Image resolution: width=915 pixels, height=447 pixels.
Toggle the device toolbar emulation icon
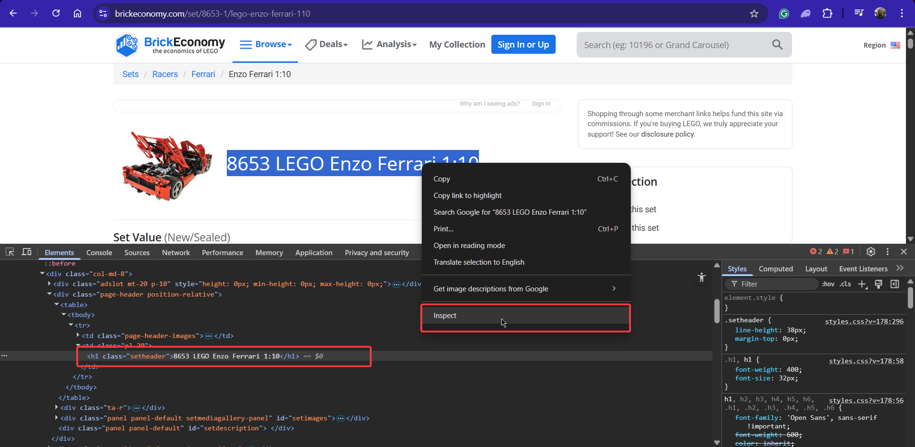(x=27, y=252)
